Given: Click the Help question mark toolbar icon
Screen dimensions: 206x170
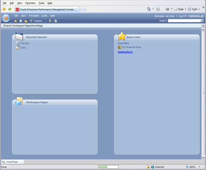Looking at the screenshot, I should [x=56, y=21].
